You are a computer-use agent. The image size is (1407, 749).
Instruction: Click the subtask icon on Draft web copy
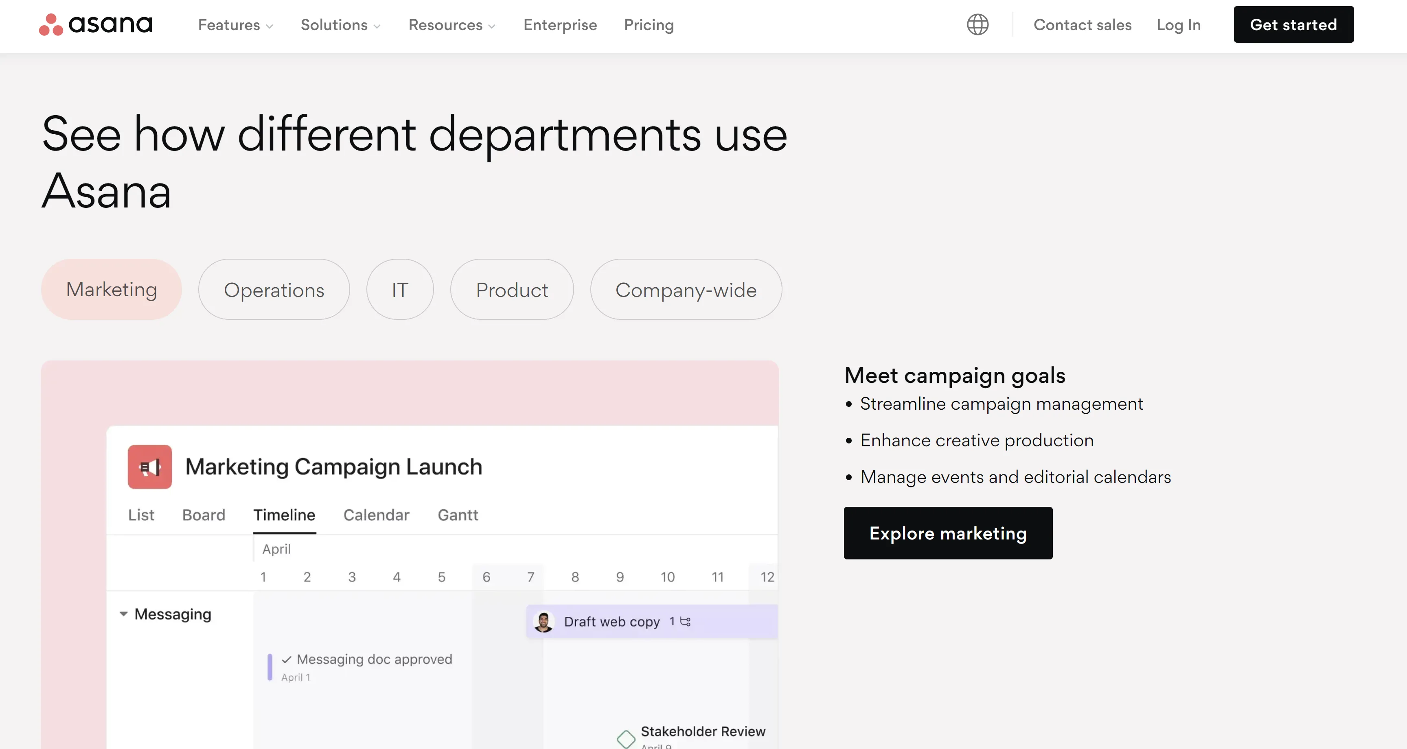pos(685,621)
